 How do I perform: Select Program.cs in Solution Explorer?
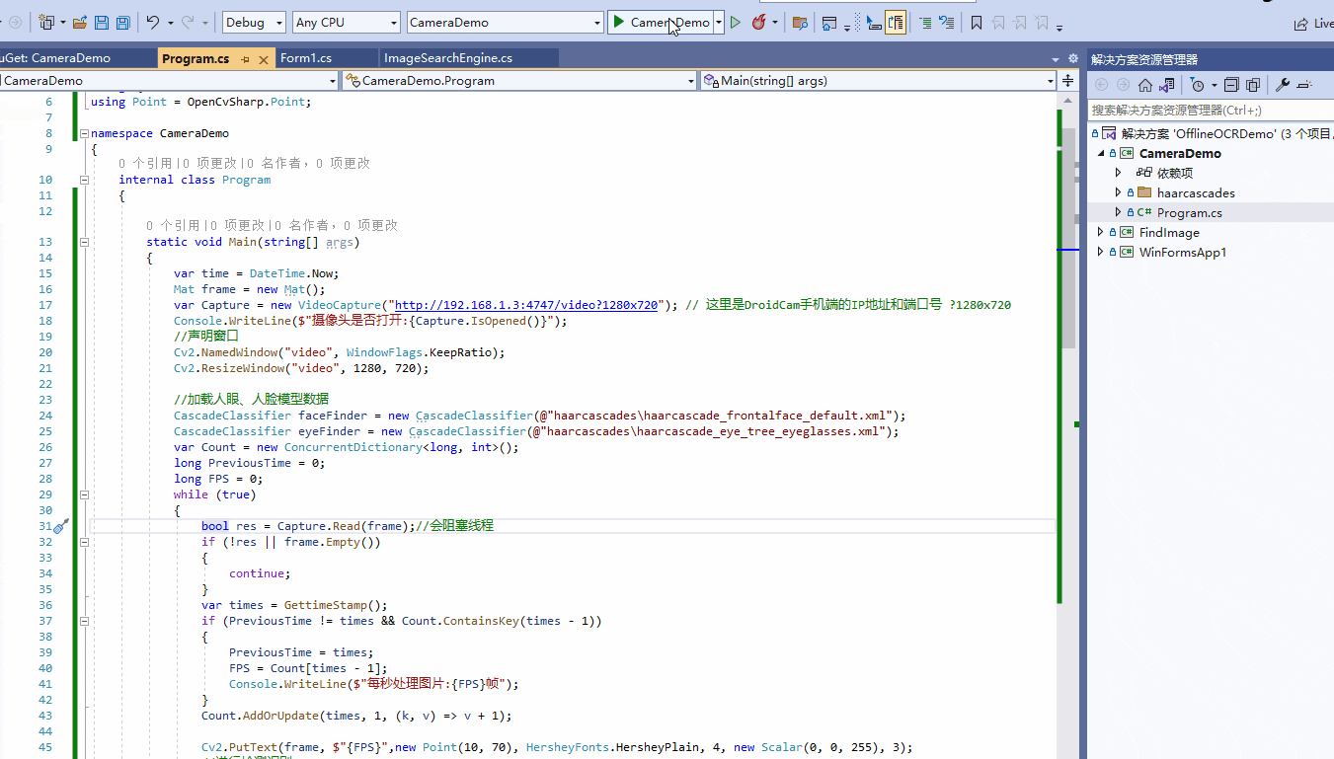(1189, 212)
